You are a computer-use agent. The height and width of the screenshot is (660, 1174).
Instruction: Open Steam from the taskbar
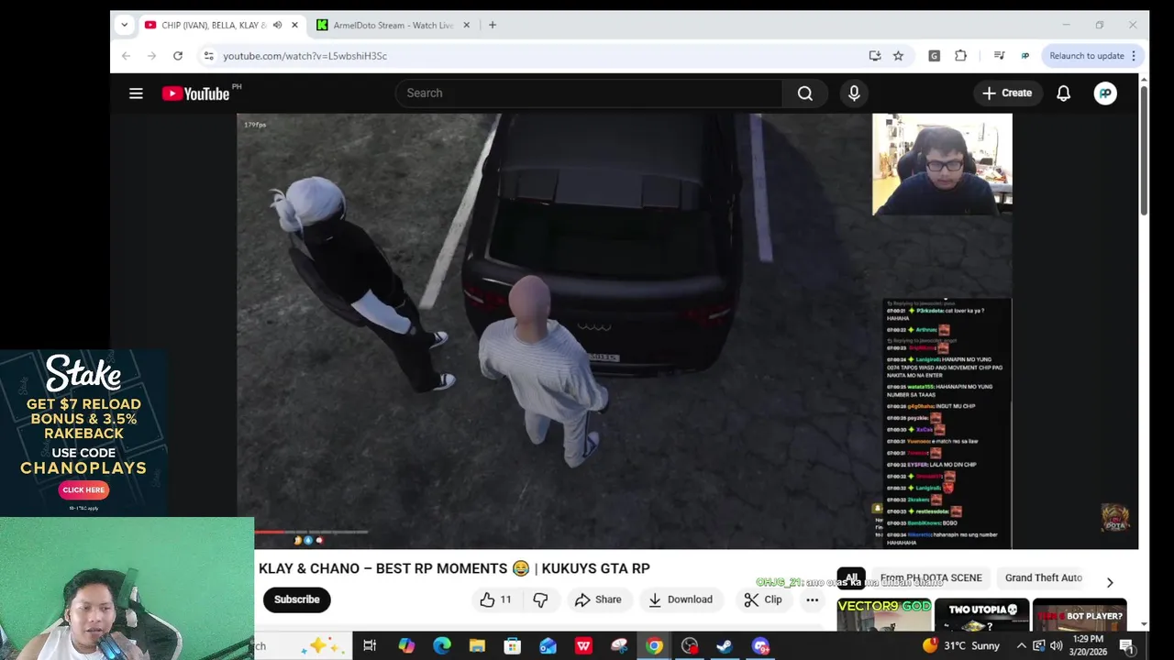[x=725, y=646]
